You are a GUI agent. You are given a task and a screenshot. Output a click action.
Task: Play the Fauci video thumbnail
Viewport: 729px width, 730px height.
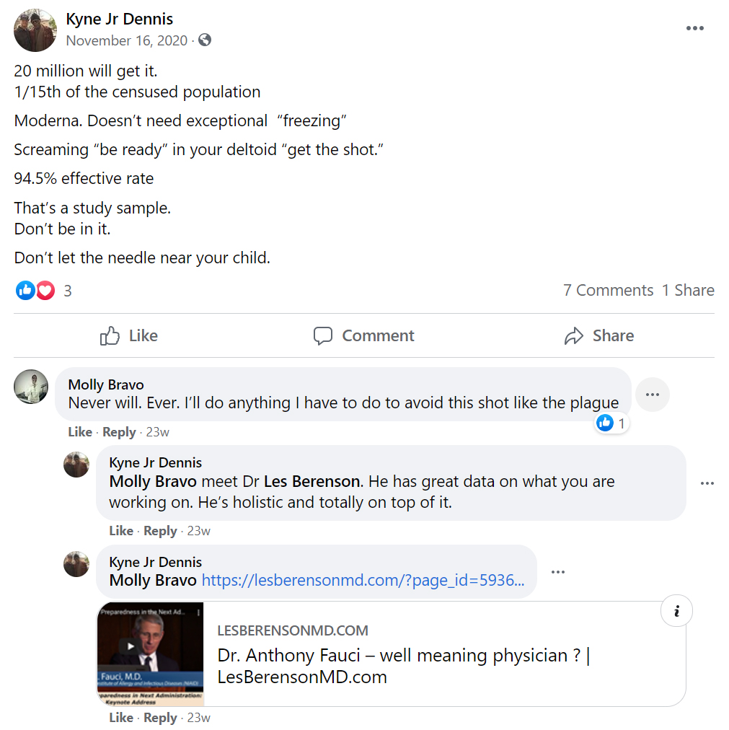pos(131,646)
